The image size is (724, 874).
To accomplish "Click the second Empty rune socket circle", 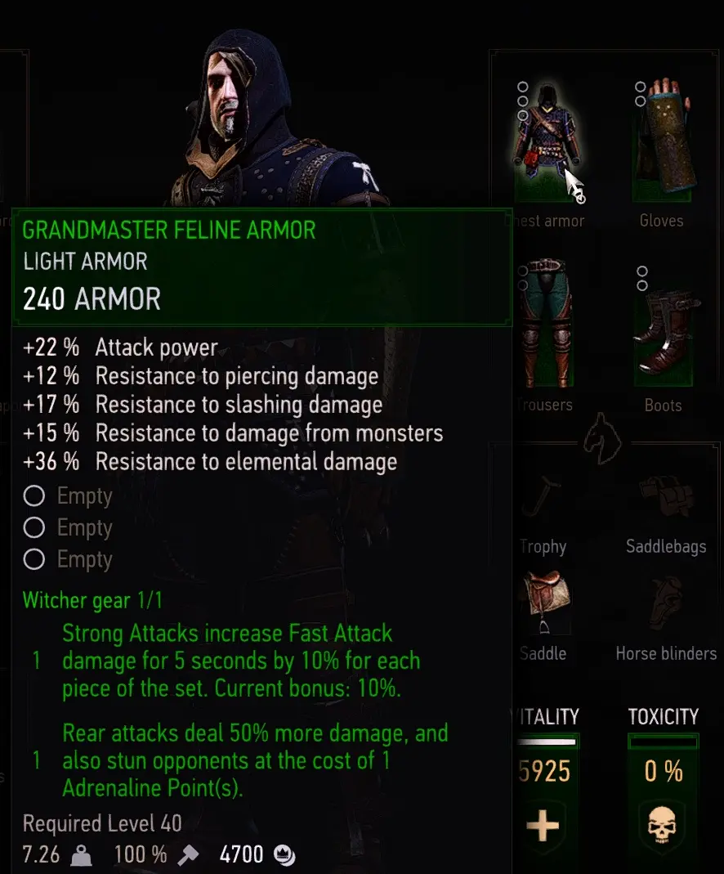I will coord(34,527).
